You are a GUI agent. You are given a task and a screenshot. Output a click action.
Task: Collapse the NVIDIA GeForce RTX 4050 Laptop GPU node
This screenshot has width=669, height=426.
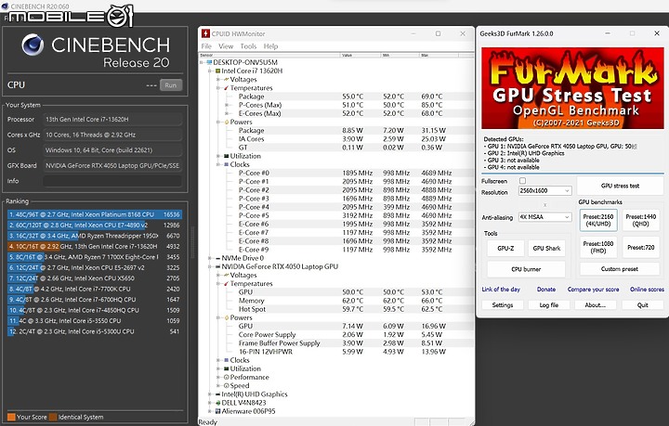[x=210, y=266]
